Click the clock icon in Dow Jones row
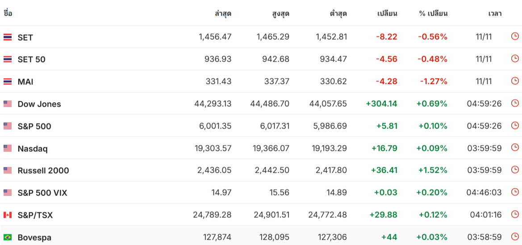522x245 pixels. pos(515,104)
